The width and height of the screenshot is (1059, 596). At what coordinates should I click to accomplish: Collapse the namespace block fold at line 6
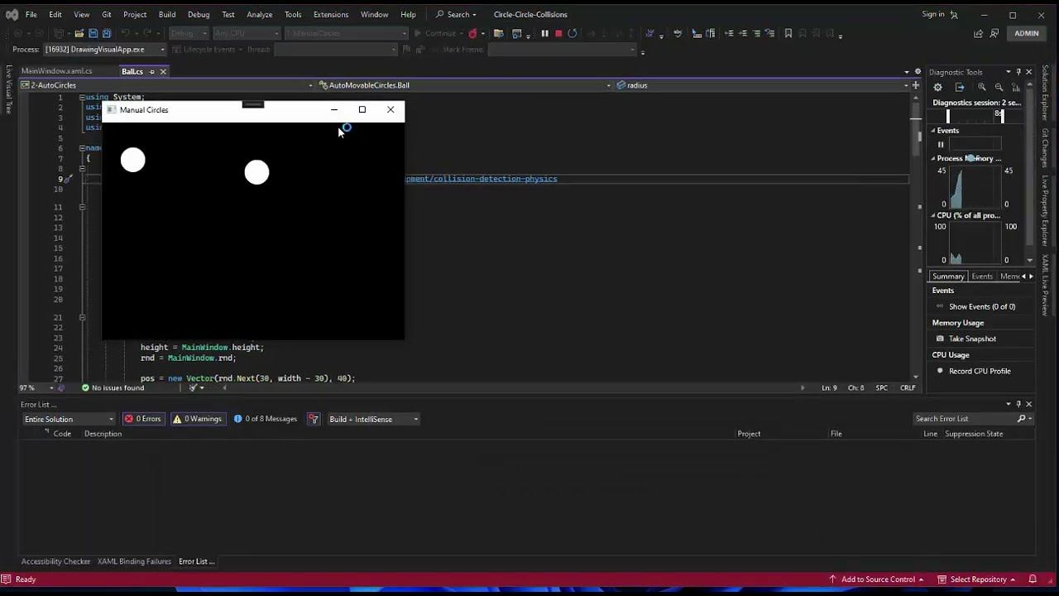82,148
